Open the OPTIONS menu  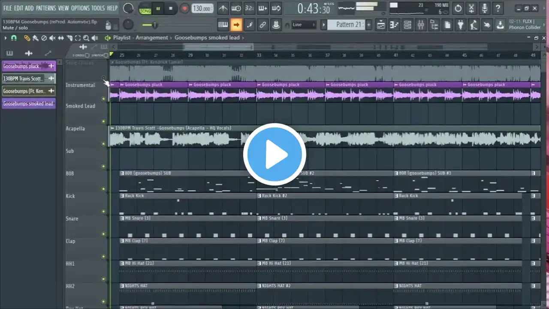tap(80, 8)
